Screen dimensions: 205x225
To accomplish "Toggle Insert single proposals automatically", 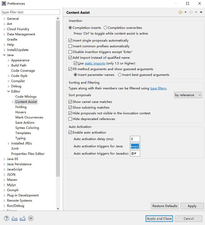I will (x=70, y=41).
